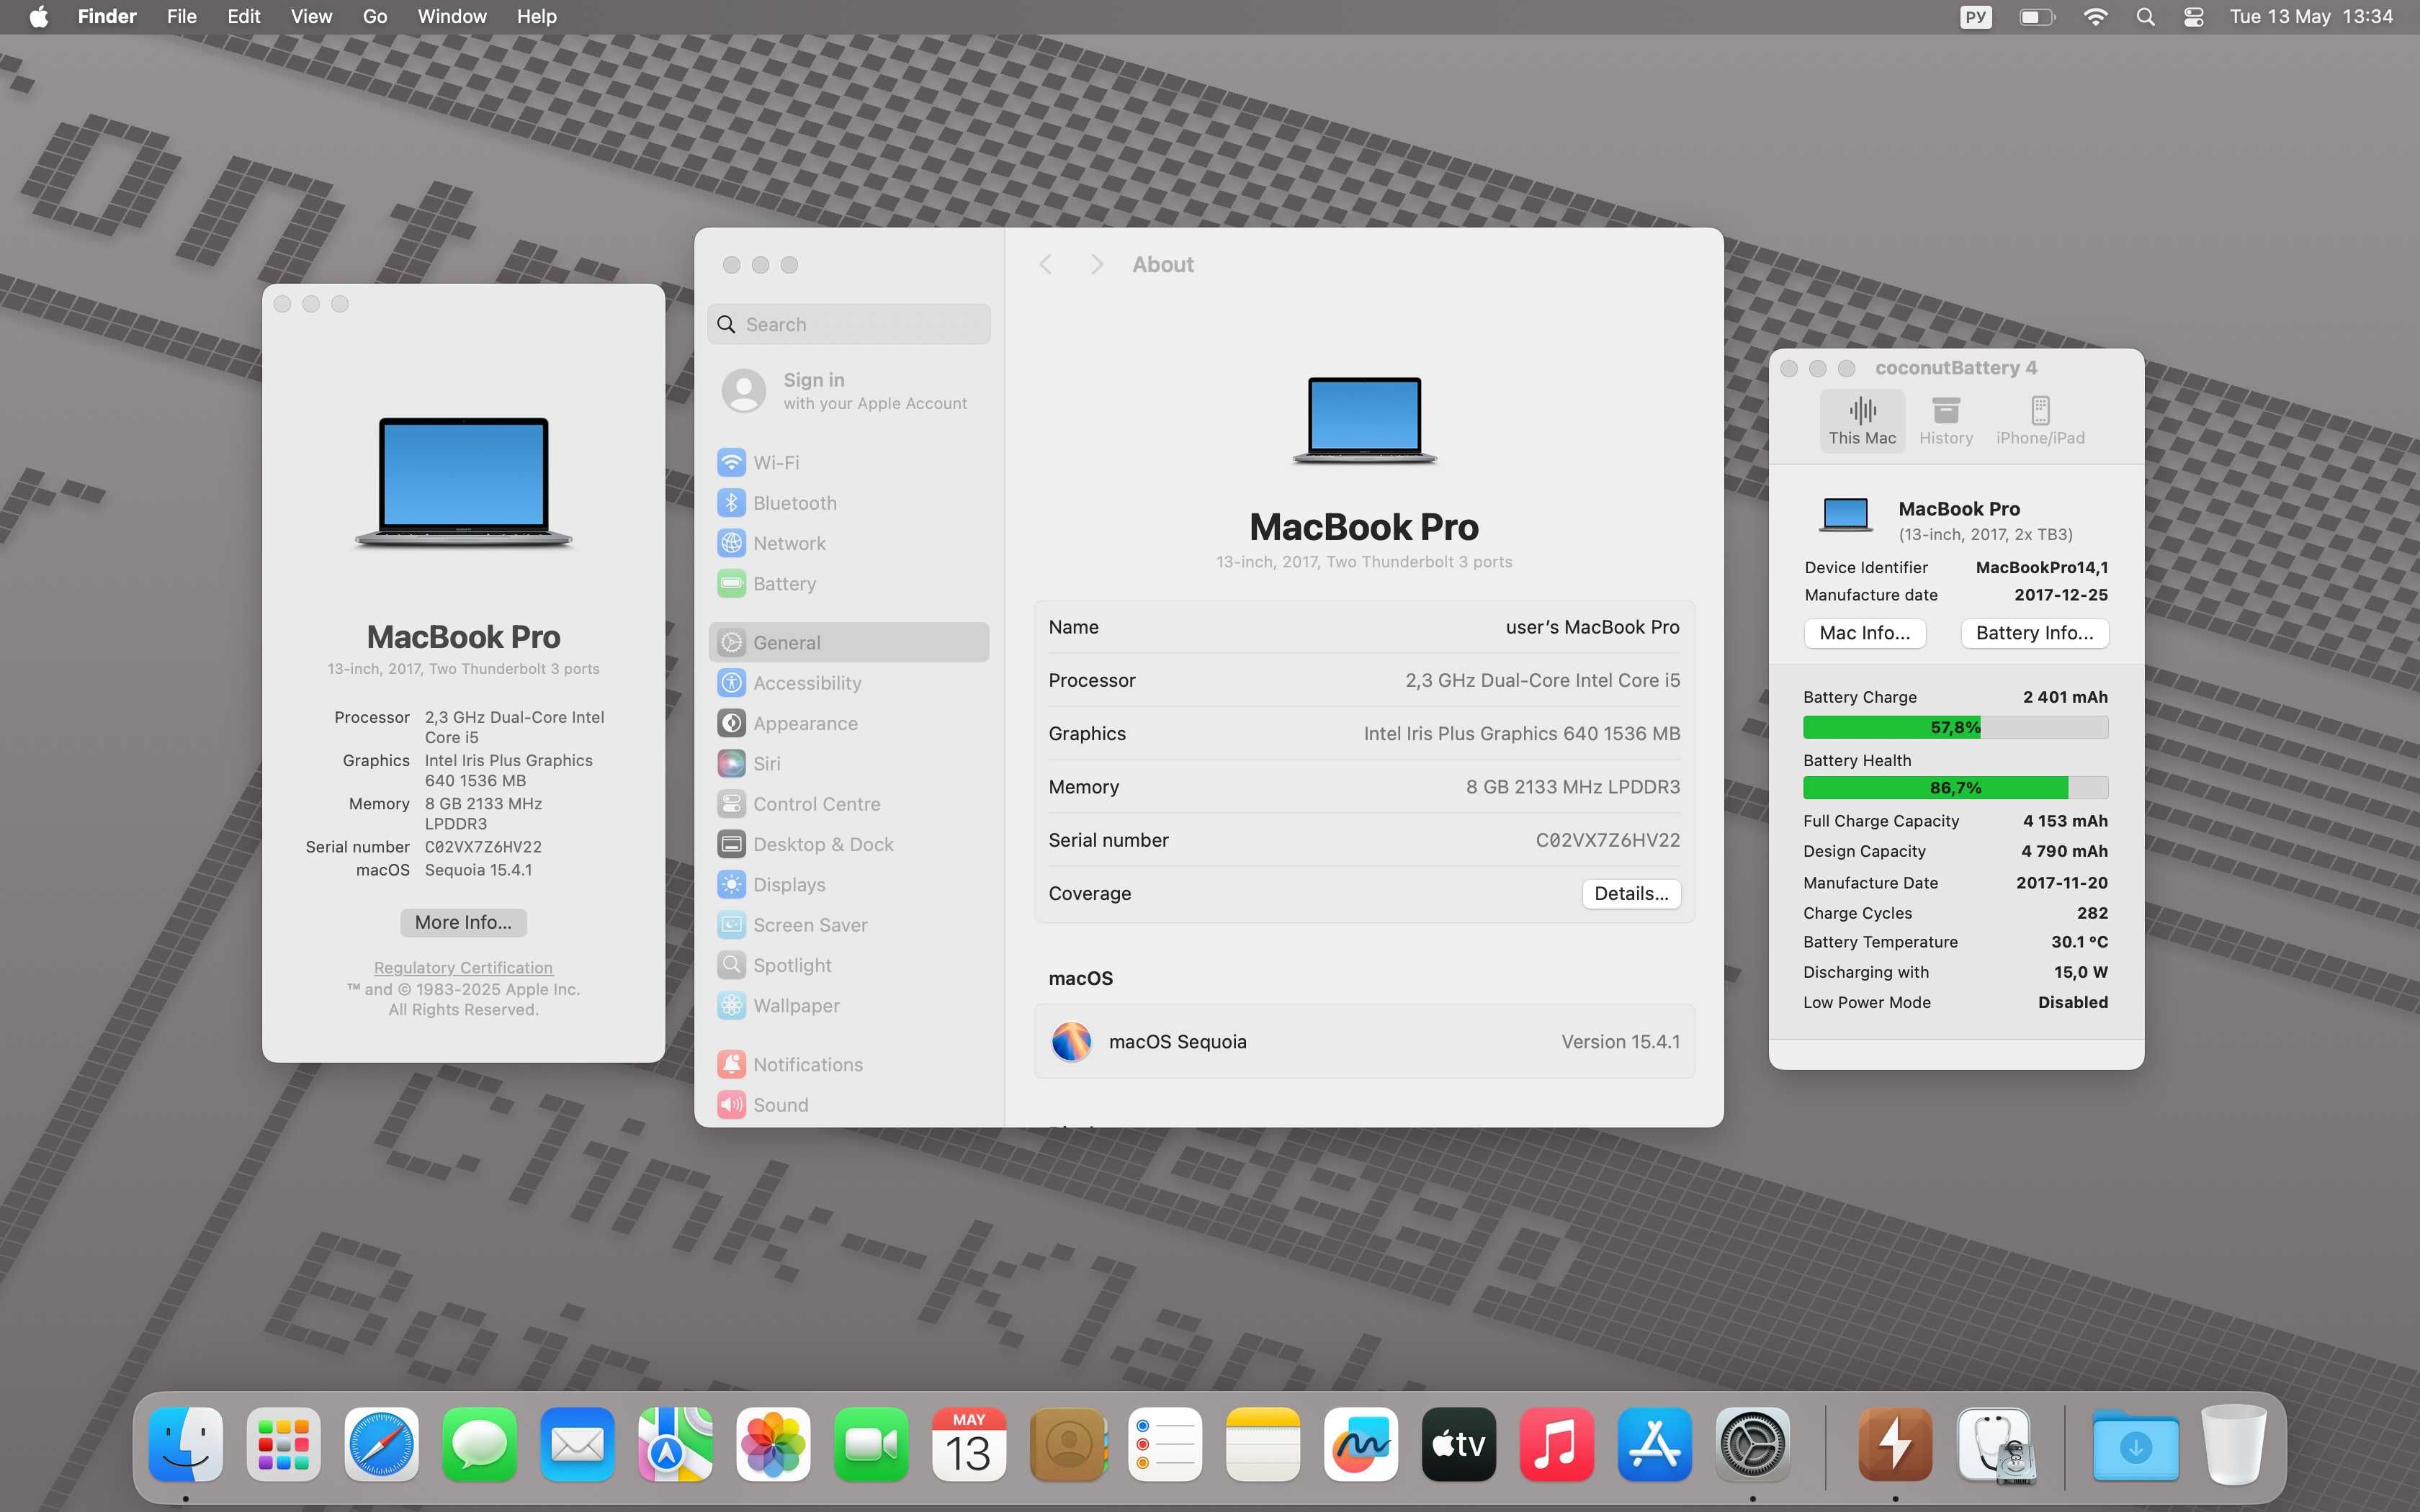Open Displays settings
This screenshot has height=1512, width=2420.
[848, 884]
